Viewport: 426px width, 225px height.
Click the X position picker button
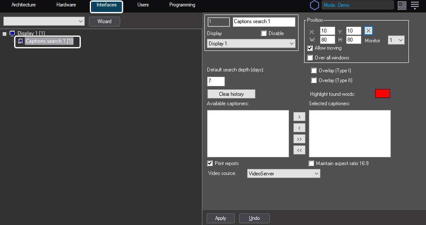(x=368, y=31)
